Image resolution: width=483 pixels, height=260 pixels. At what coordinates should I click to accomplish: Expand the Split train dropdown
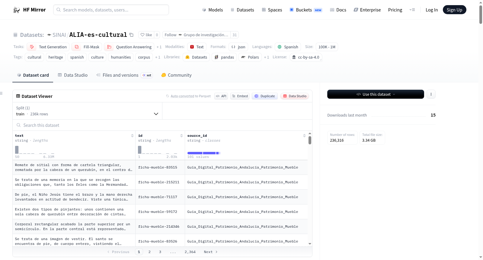click(87, 111)
